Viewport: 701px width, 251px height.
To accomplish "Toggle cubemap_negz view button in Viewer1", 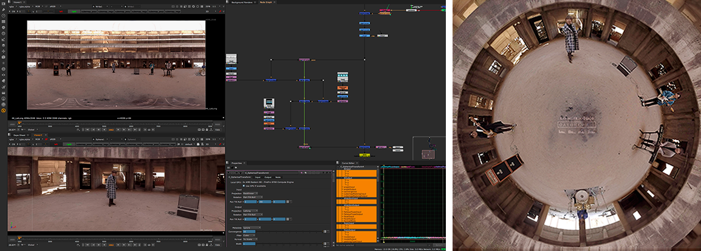I will (173, 11).
